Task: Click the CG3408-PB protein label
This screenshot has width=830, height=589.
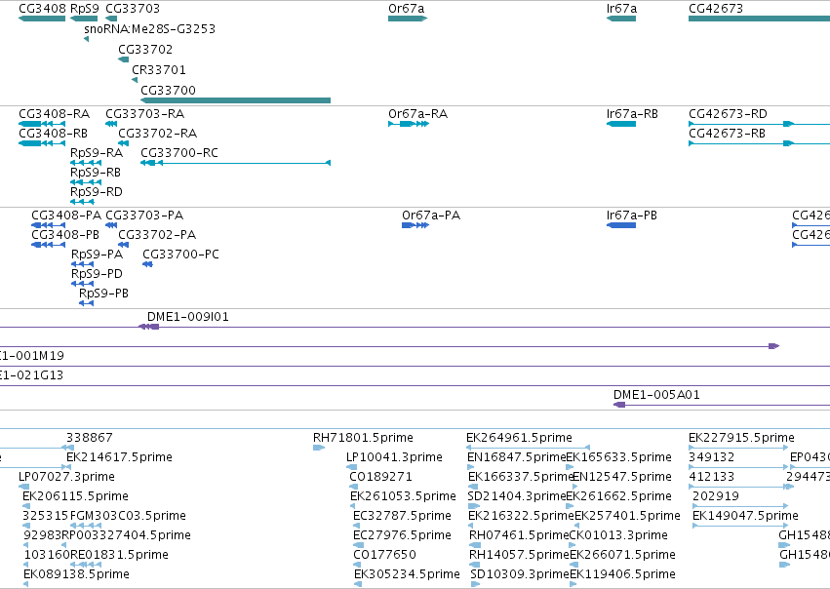Action: coord(65,234)
